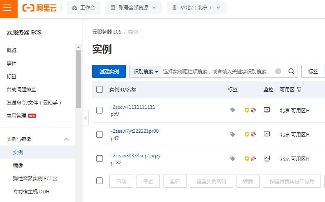Viewport: 325px width, 202px height.
Task: Collapse the 实例与镜像 sidebar section
Action: (66, 139)
